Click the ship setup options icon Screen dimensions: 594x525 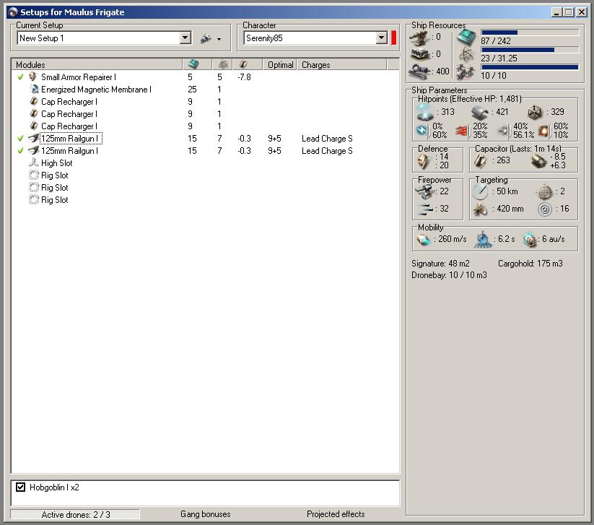tap(206, 38)
